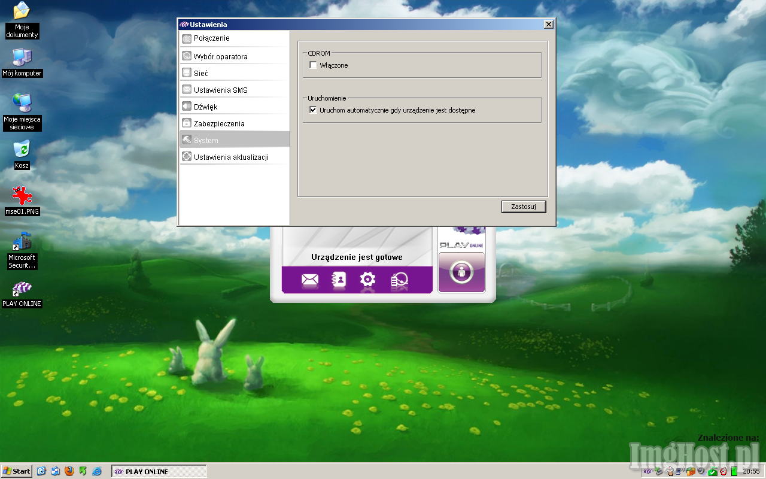Click the Outlook Express quick launch icon
Image resolution: width=766 pixels, height=479 pixels.
pyautogui.click(x=55, y=471)
